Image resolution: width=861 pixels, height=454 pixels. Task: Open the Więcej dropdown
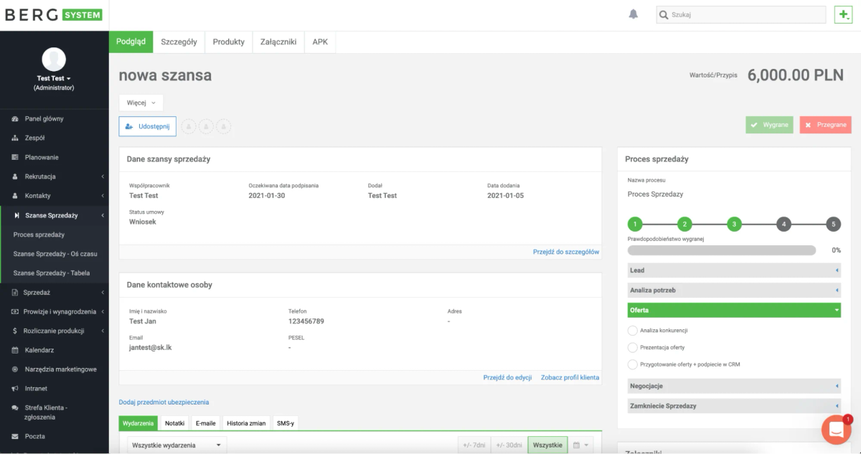pos(141,103)
